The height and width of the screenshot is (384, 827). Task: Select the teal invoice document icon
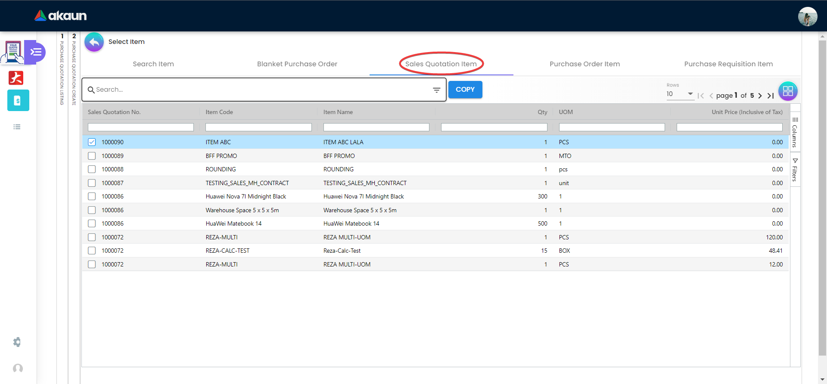pos(18,100)
